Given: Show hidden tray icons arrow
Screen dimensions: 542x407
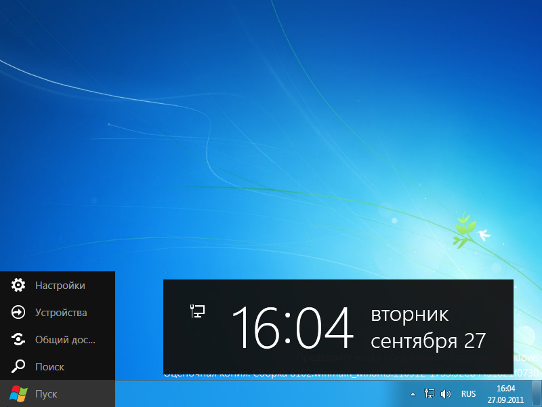Looking at the screenshot, I should (413, 394).
